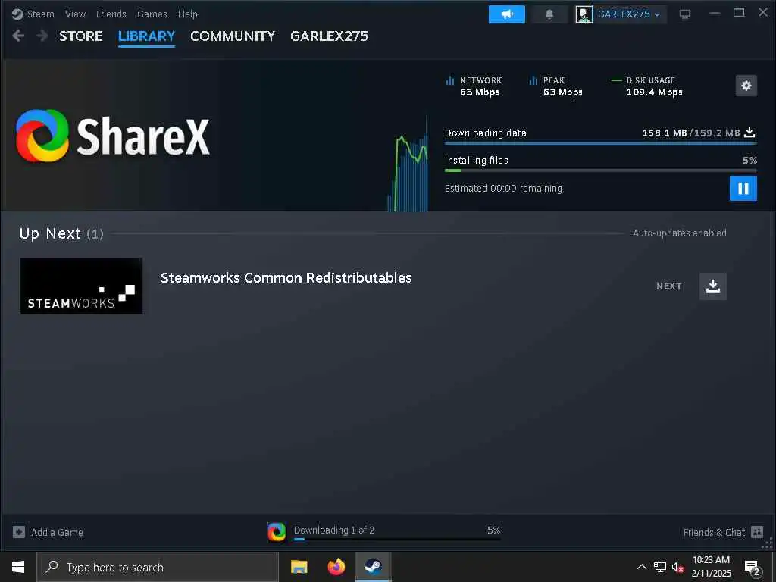Screen dimensions: 776x582
Task: Open File Explorer from taskbar
Action: (x=299, y=567)
